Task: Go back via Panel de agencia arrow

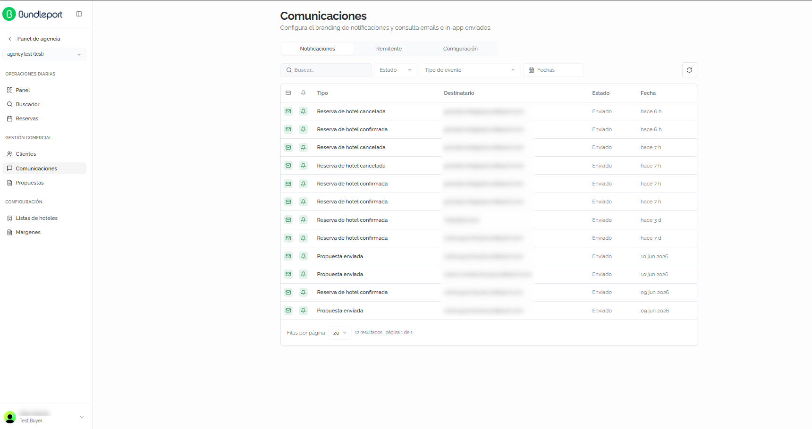Action: pyautogui.click(x=9, y=39)
